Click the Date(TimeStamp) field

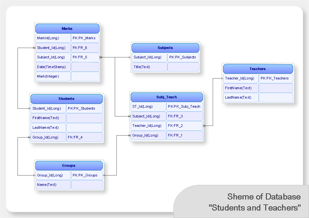[53, 67]
